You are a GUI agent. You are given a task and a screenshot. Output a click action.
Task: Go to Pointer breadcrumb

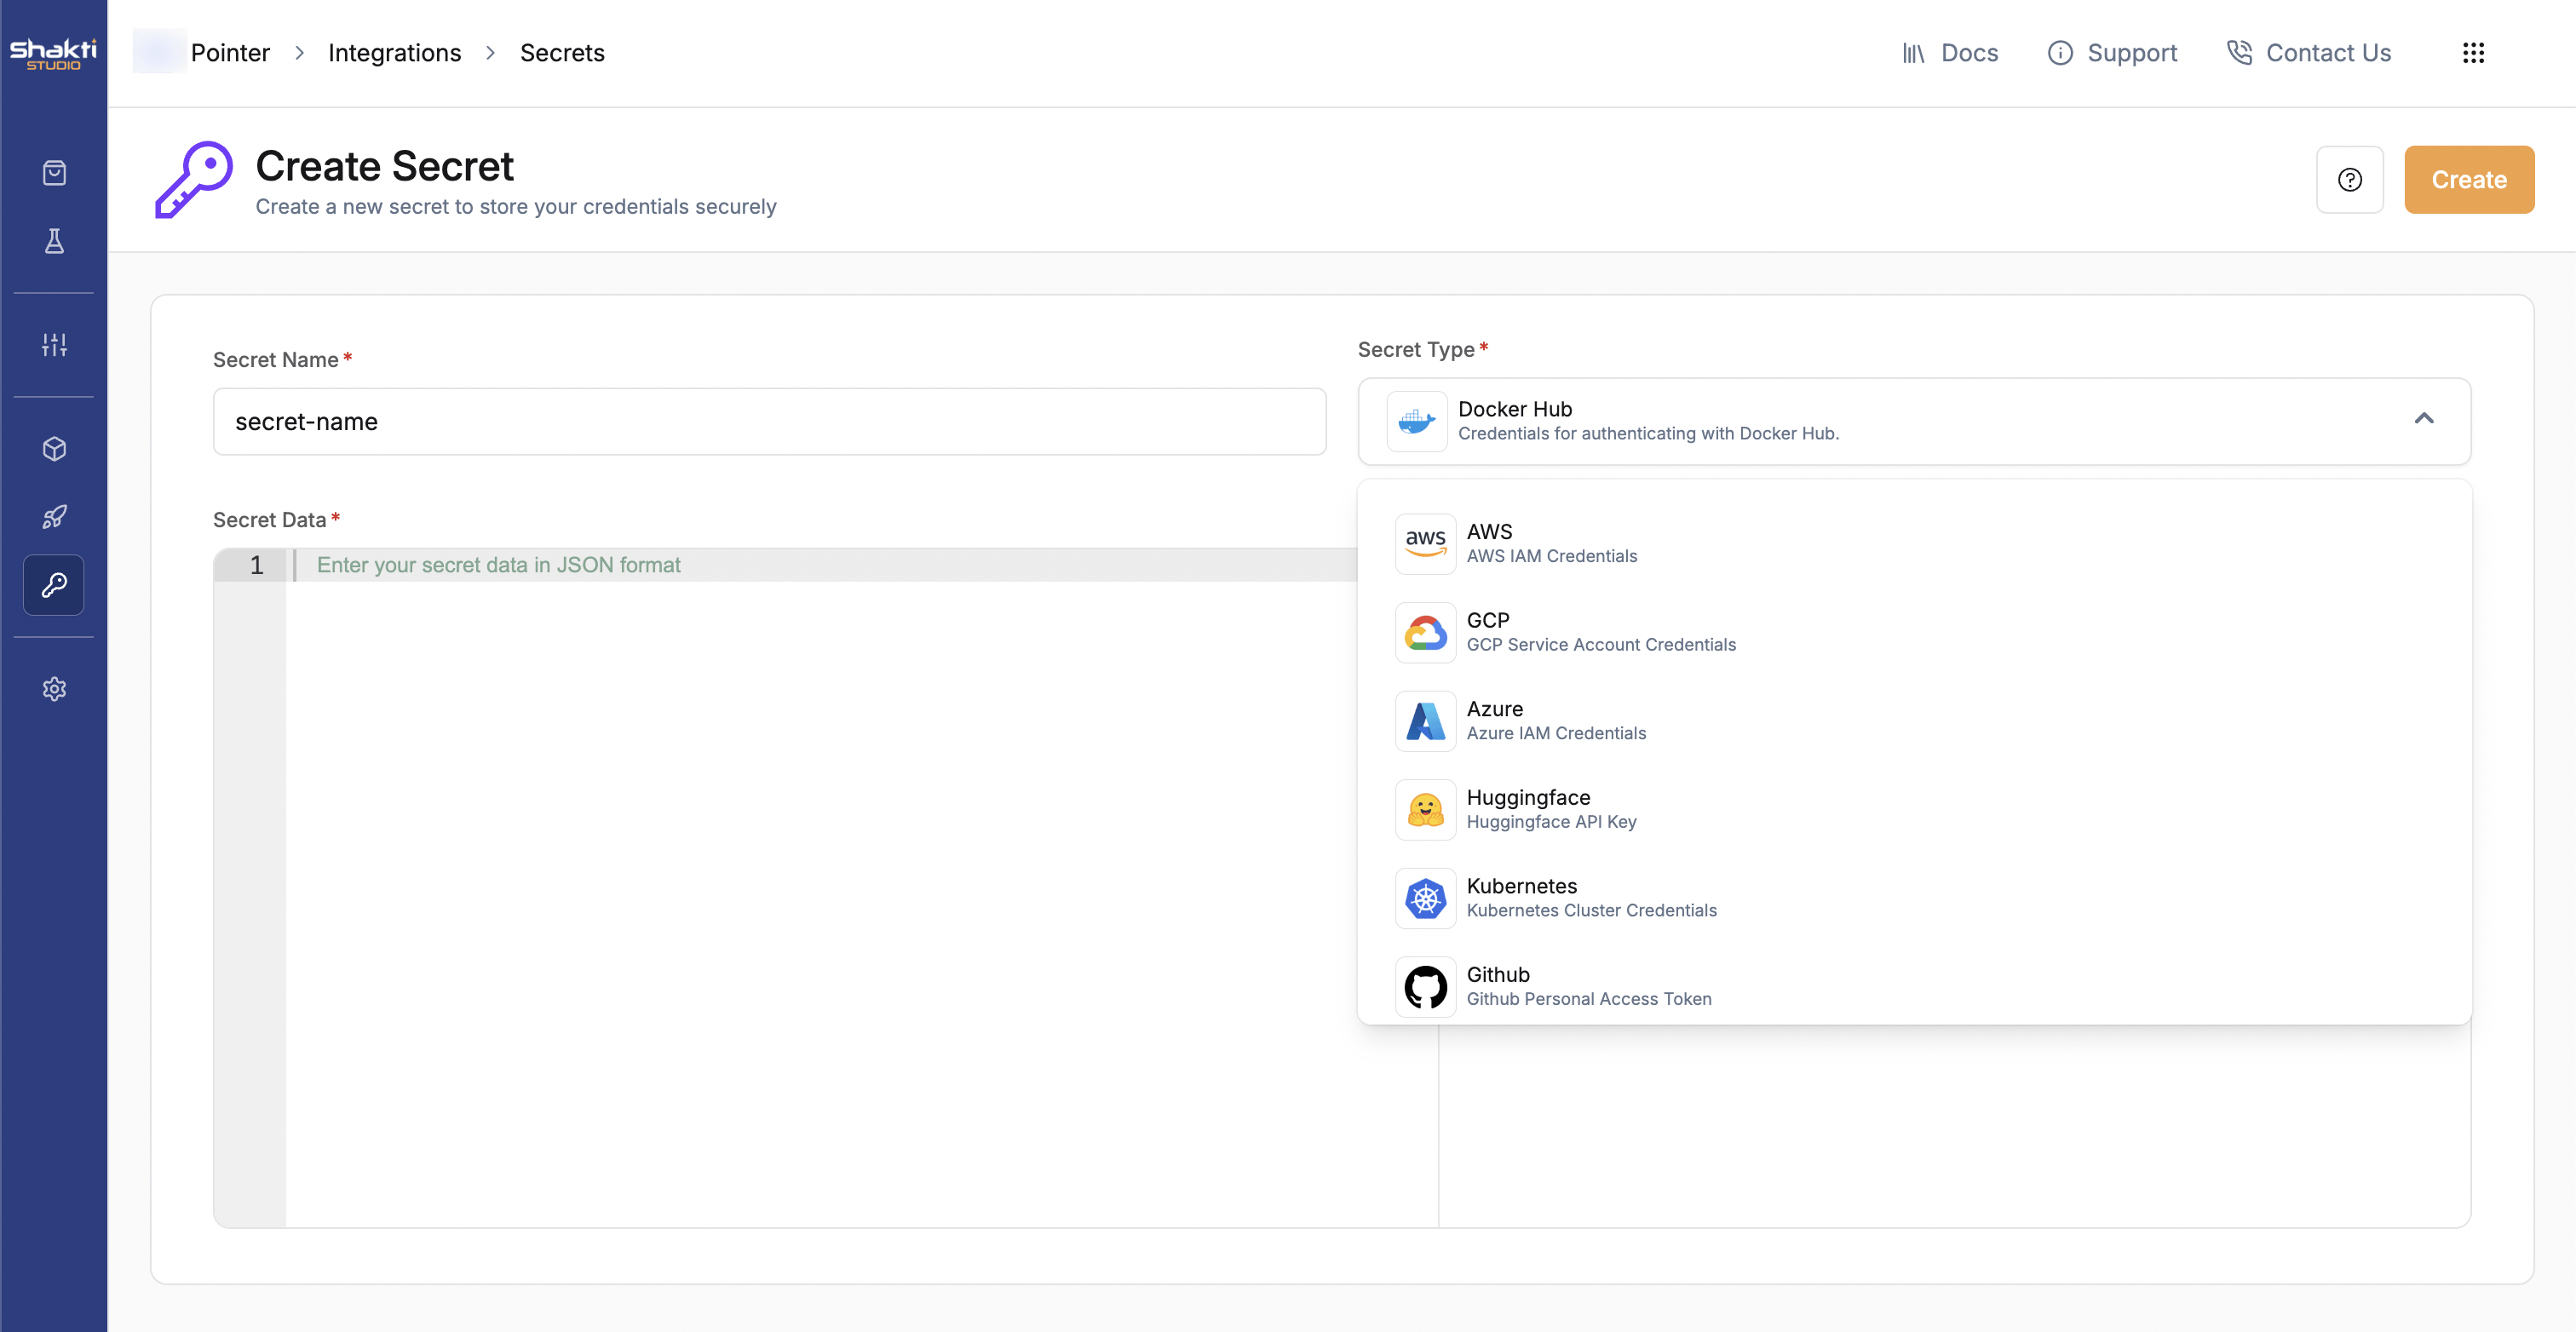[230, 53]
